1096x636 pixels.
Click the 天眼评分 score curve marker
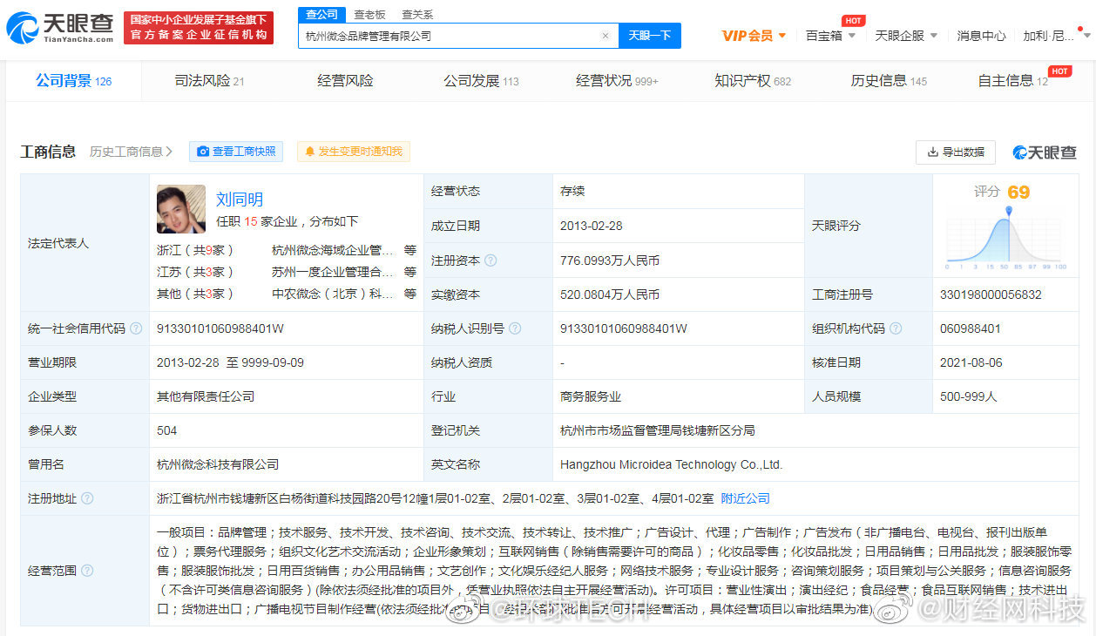[x=1011, y=210]
